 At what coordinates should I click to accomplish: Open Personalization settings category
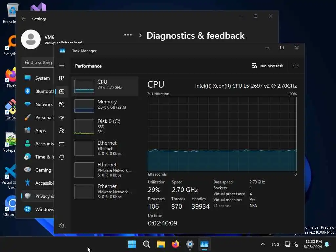point(37,117)
